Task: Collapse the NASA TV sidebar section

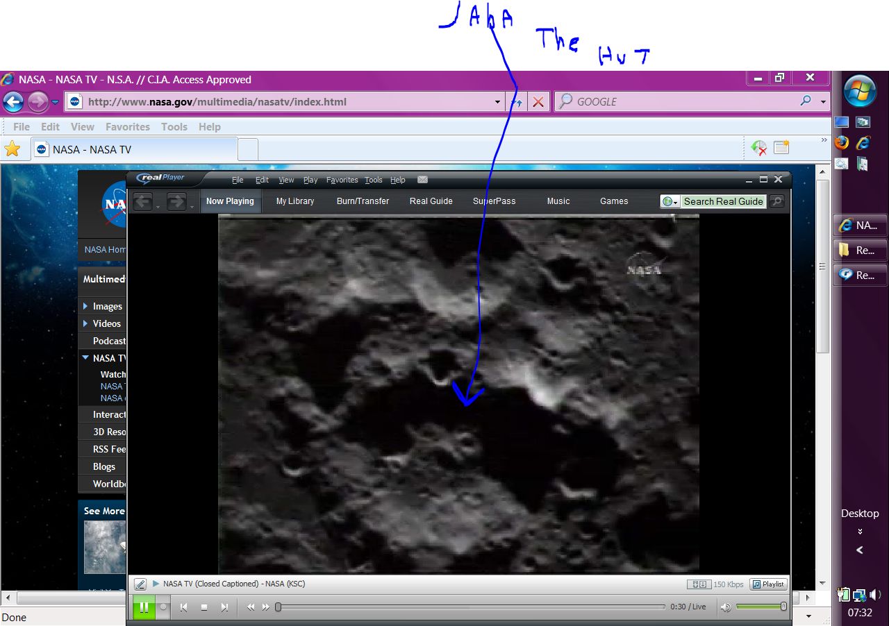Action: tap(85, 358)
